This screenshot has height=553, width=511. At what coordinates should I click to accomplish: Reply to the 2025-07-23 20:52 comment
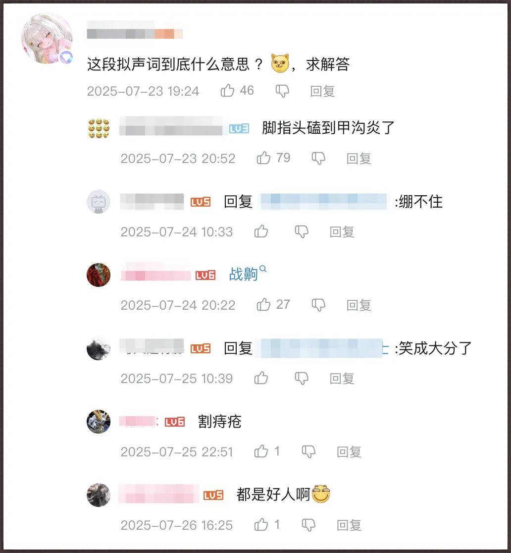point(358,159)
